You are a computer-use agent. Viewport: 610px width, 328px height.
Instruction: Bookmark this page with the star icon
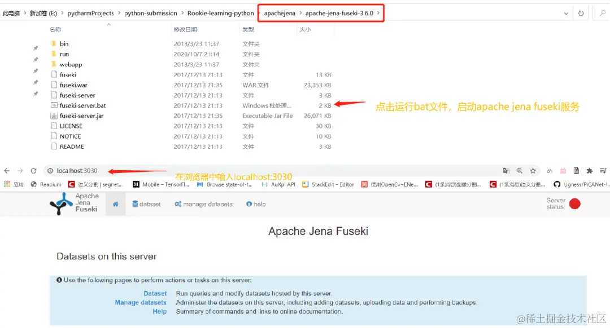533,171
